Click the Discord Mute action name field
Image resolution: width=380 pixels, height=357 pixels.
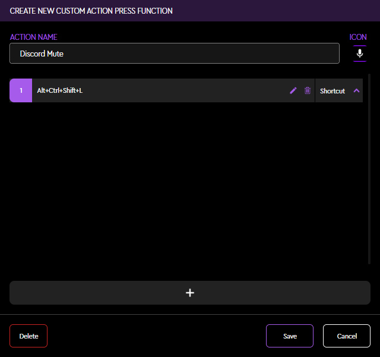(x=175, y=54)
